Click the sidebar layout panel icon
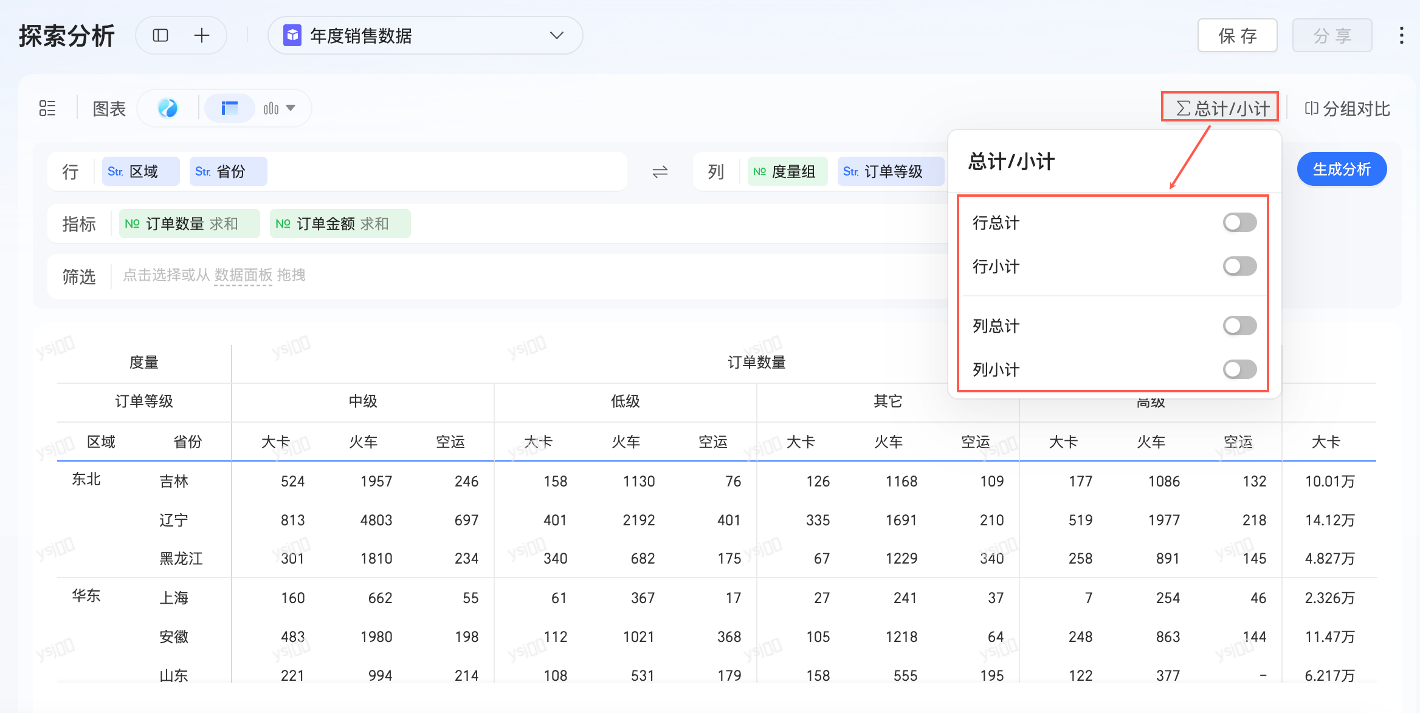The height and width of the screenshot is (713, 1420). pos(160,36)
